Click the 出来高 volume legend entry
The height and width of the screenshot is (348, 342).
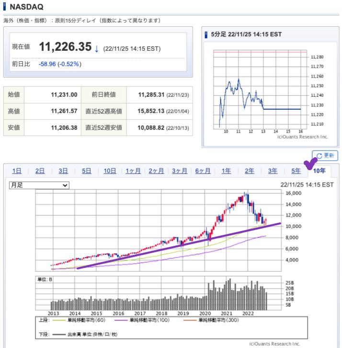coord(85,334)
